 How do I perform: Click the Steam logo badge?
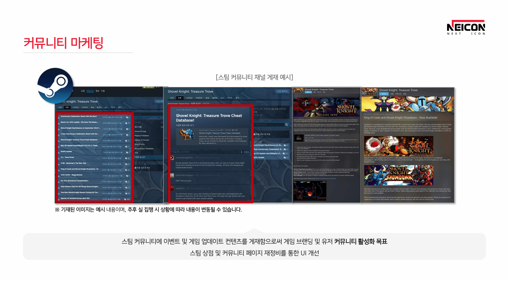tap(55, 86)
